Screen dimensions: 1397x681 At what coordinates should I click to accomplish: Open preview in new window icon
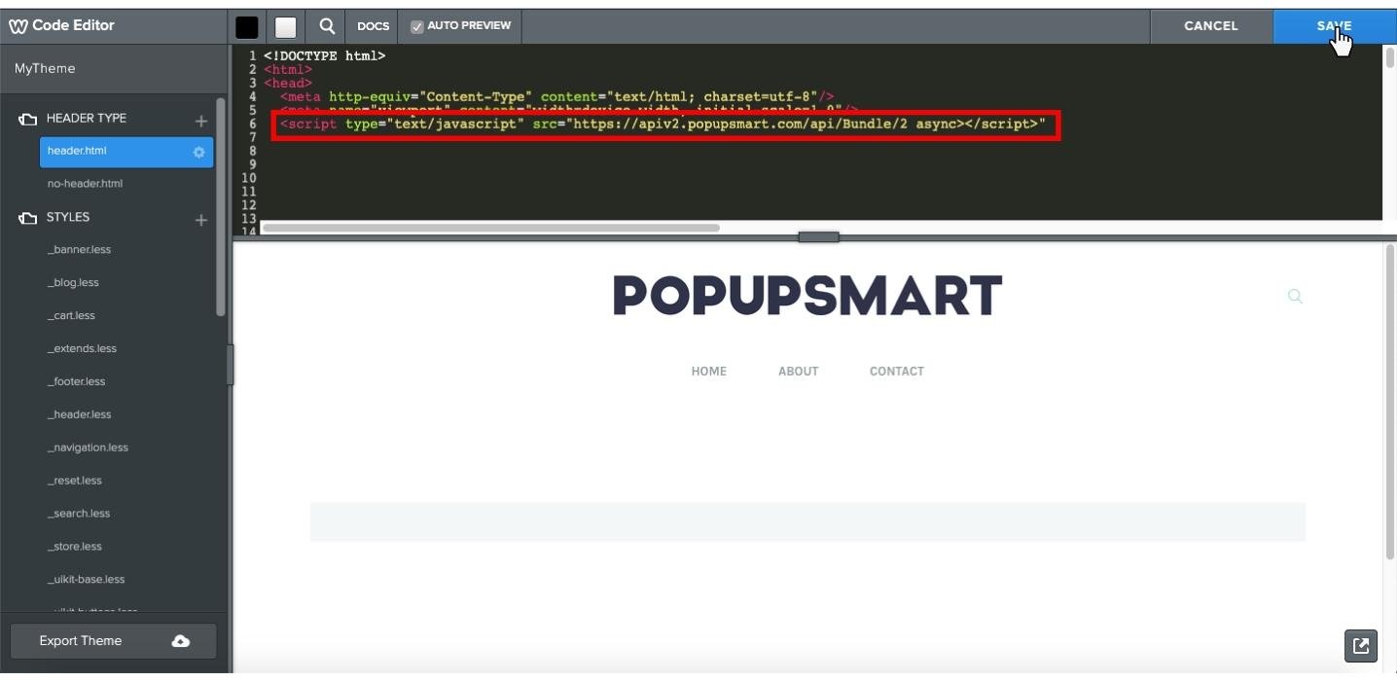tap(1361, 646)
